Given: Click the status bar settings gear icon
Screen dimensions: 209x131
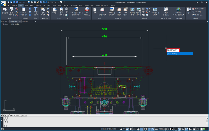Looking at the screenshot, I should coord(165,129).
